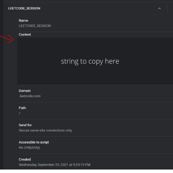Screen dimensions: 173x173
Task: Click the Wednesday, September 29, 2021 timestamp
Action: 54,165
